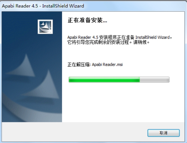This screenshot has height=143, width=187.
Task: Click the Apabi Reader 4.5 window title text
Action: tap(43, 6)
